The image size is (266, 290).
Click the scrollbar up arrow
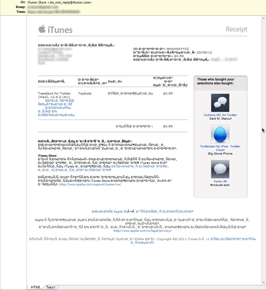(263, 18)
